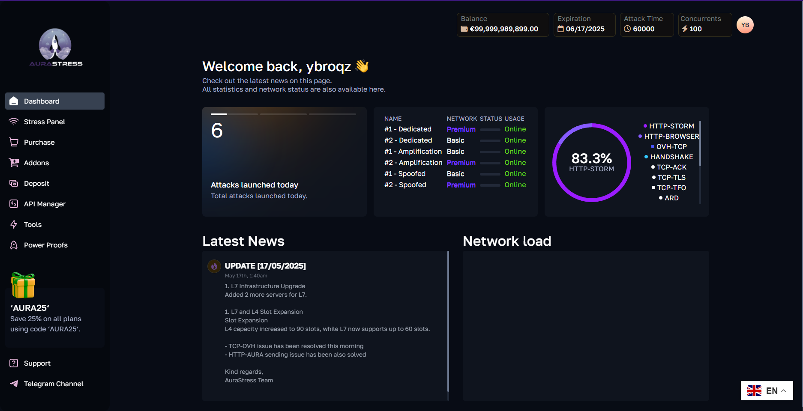The image size is (803, 411).
Task: Click the NAME column header
Action: (393, 119)
